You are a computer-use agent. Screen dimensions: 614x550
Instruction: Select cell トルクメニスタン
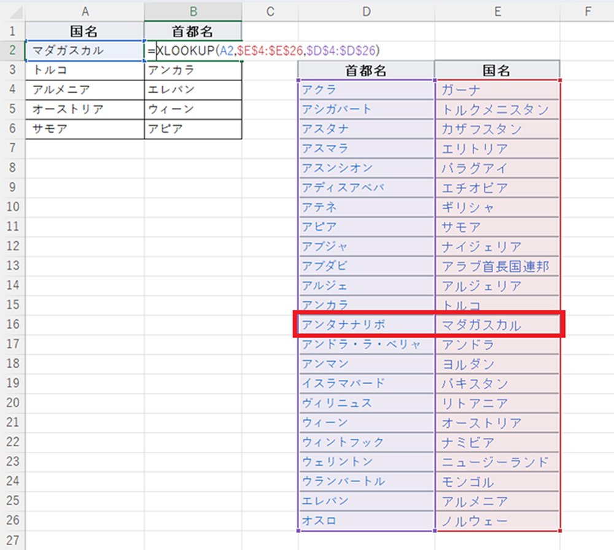click(x=497, y=109)
